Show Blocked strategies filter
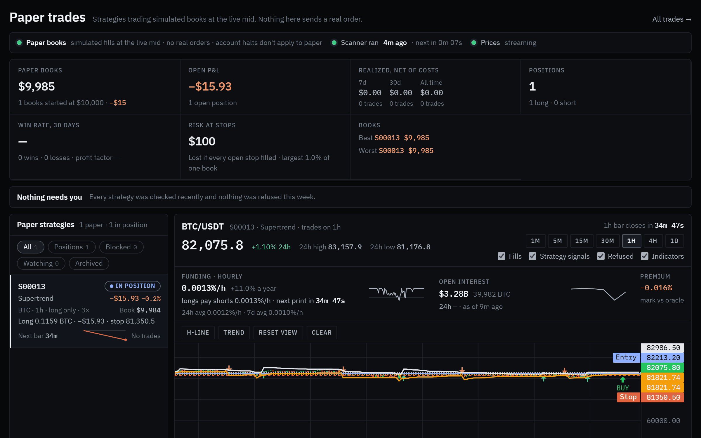The image size is (701, 438). pos(121,247)
